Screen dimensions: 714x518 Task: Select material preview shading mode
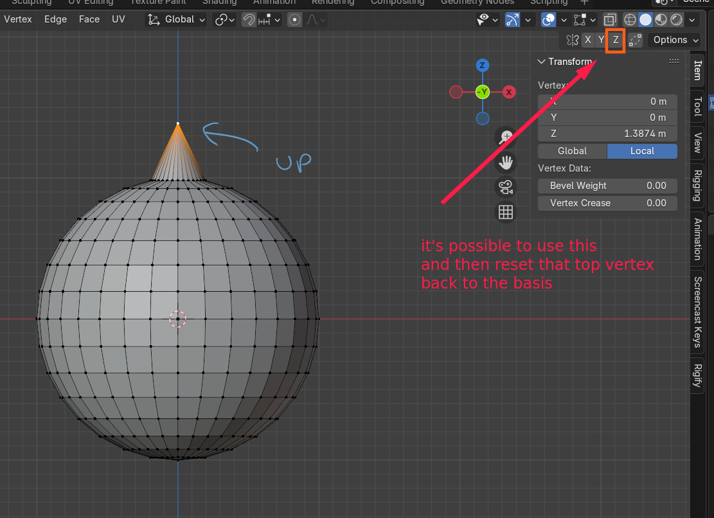(x=661, y=19)
